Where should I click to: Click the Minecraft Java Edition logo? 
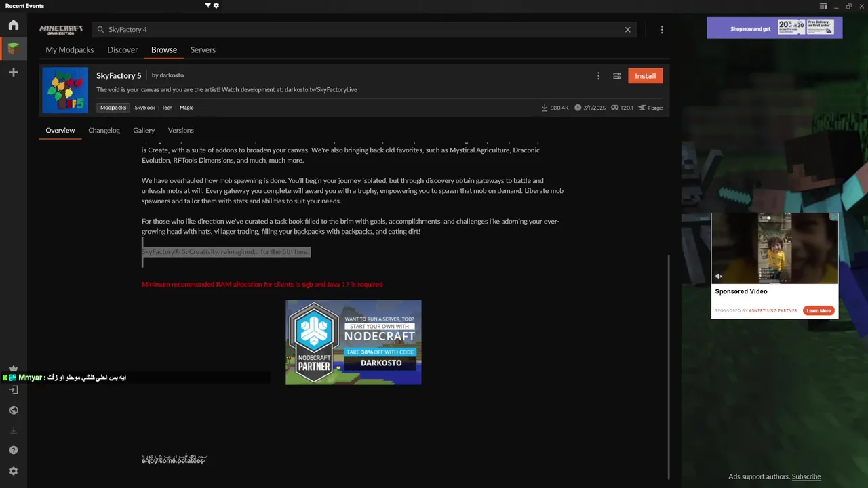[61, 29]
